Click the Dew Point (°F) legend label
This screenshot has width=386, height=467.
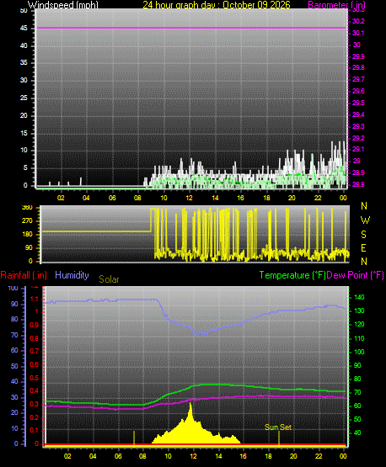click(x=355, y=275)
